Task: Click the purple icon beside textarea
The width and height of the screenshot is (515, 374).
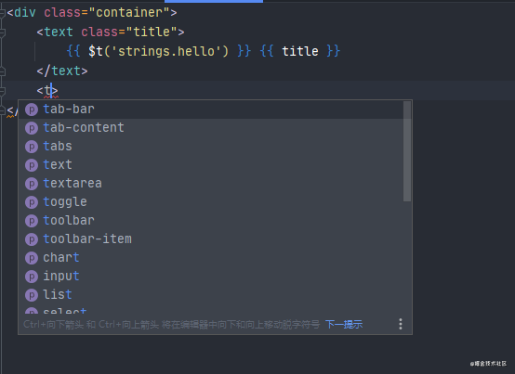Action: pyautogui.click(x=32, y=184)
